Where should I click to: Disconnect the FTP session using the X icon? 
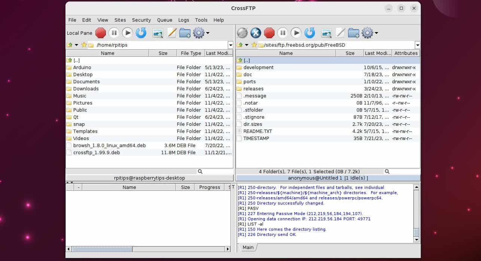point(255,33)
